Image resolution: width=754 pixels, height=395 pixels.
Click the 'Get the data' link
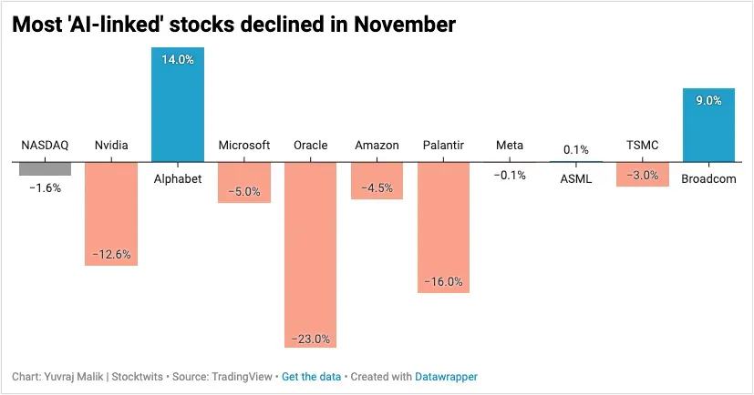pos(313,376)
